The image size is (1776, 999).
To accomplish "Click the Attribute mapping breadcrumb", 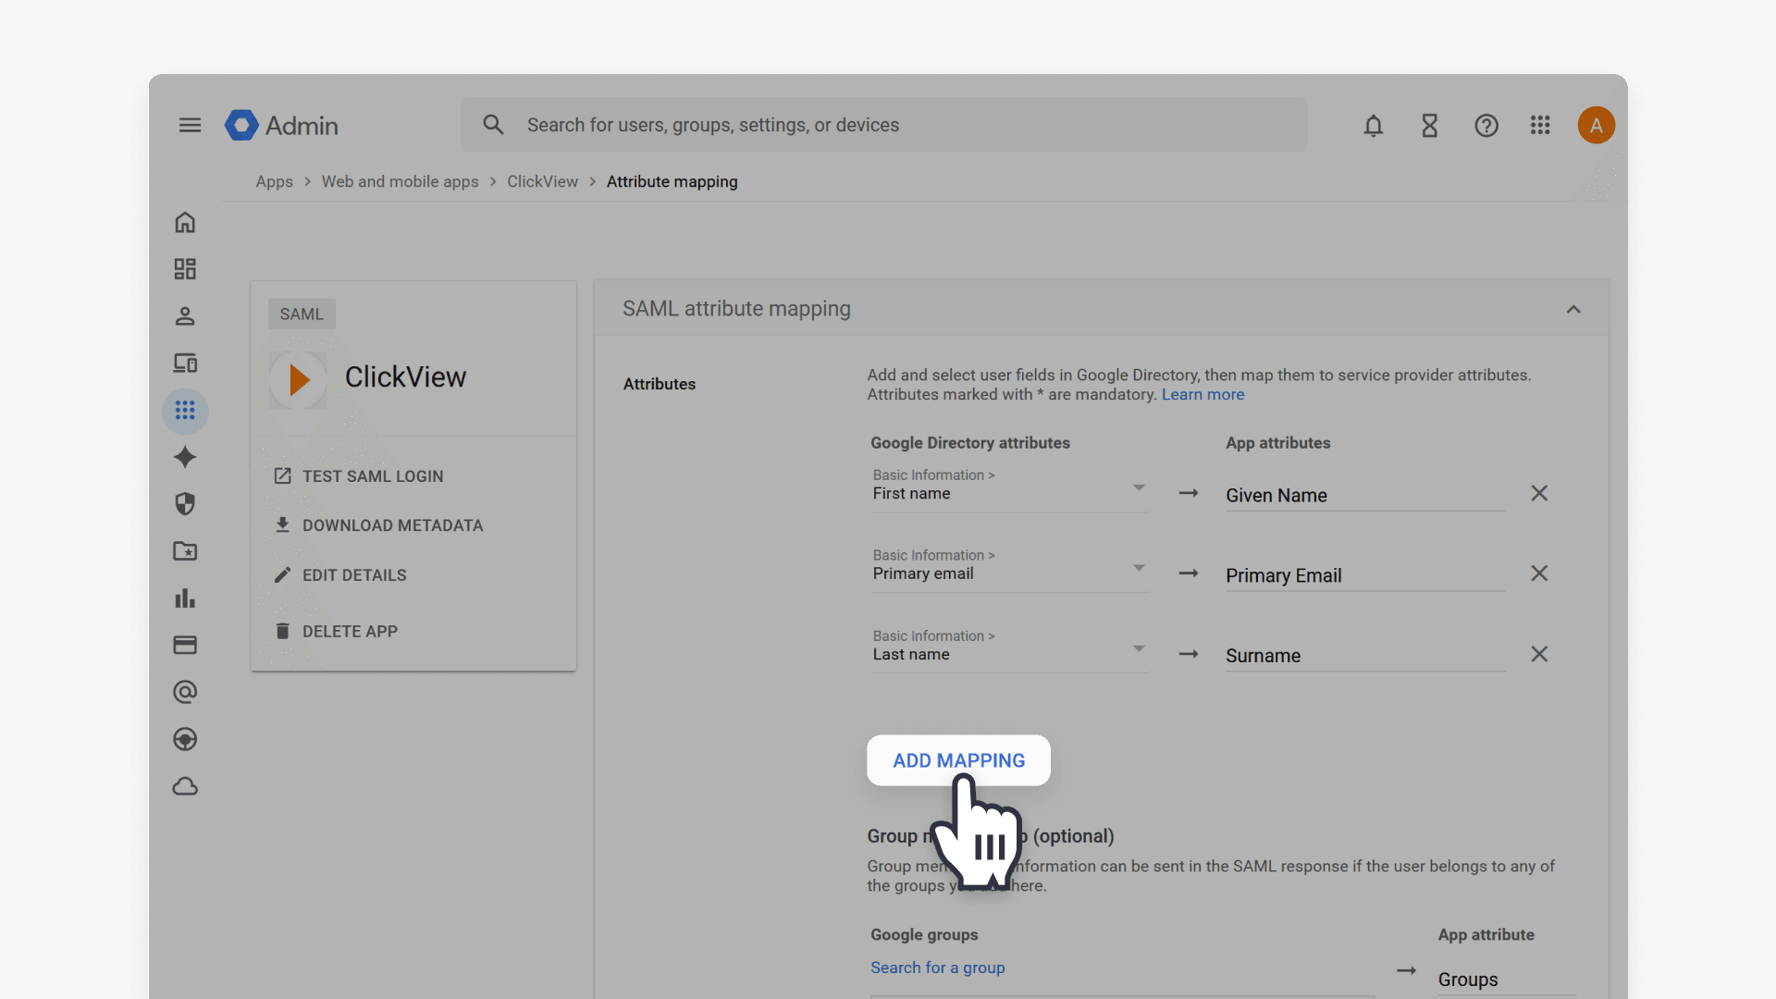I will [x=672, y=181].
